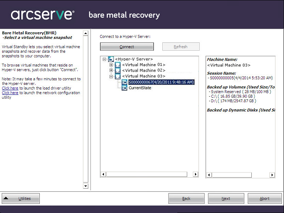Click the CurrentState snapshot icon
284x213 pixels.
pos(124,88)
